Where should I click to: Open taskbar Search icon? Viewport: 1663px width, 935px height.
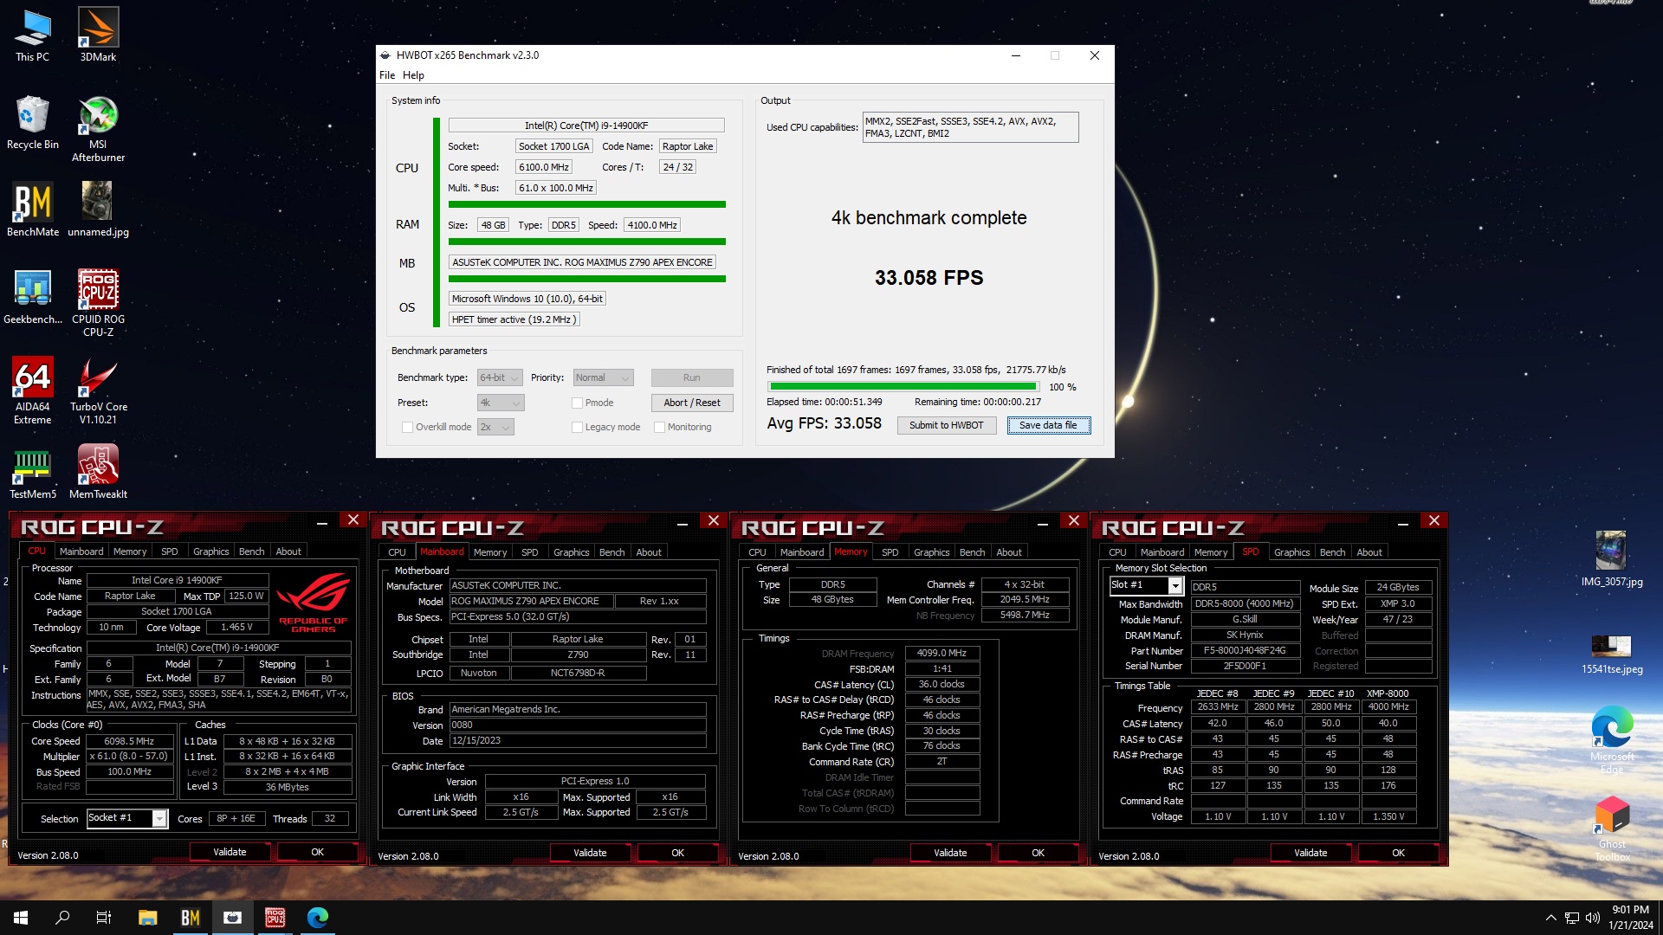pyautogui.click(x=62, y=918)
